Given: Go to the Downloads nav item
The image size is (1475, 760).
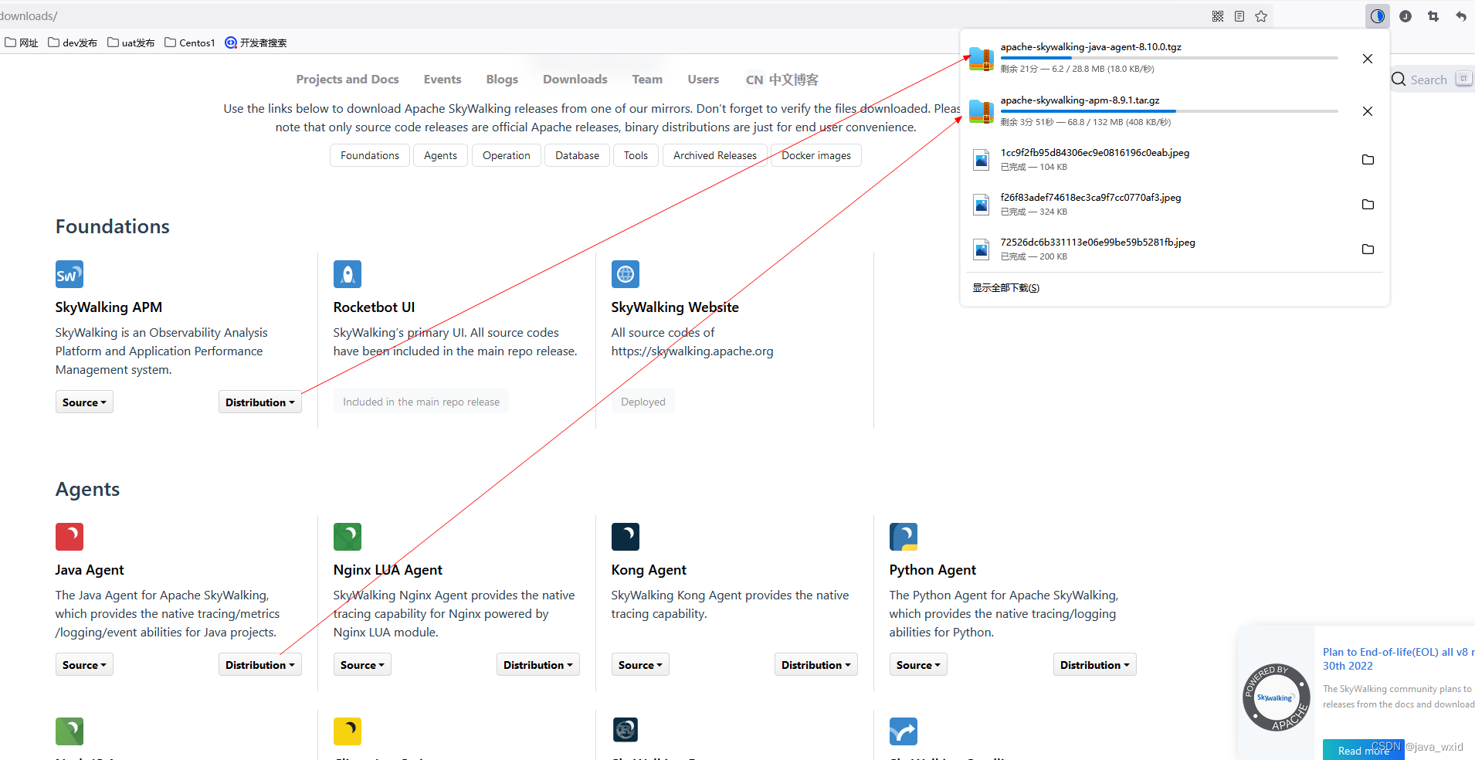Looking at the screenshot, I should coord(575,80).
